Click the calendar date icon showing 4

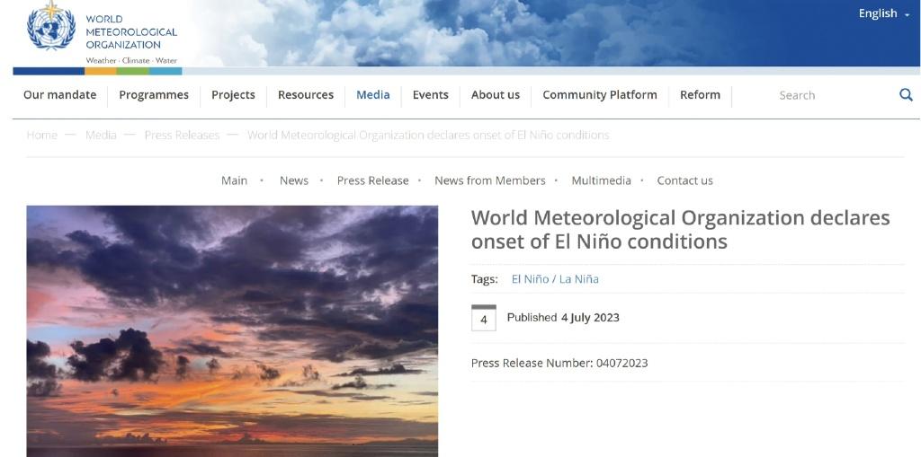pyautogui.click(x=483, y=318)
